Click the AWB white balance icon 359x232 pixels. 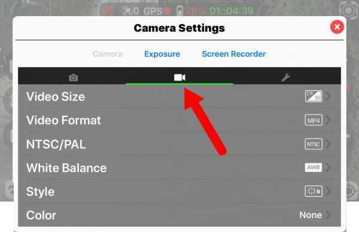pos(314,167)
